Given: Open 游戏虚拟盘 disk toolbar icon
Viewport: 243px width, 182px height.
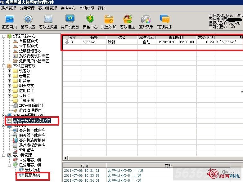Looking at the screenshot, I should (x=48, y=19).
